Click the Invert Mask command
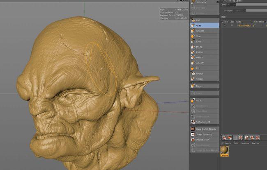Viewport: 267px width, 170px height. (x=204, y=106)
